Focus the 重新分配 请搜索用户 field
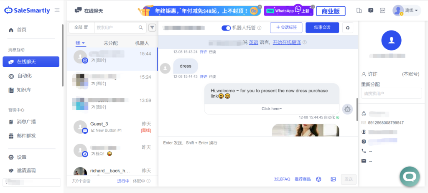 tap(391, 93)
